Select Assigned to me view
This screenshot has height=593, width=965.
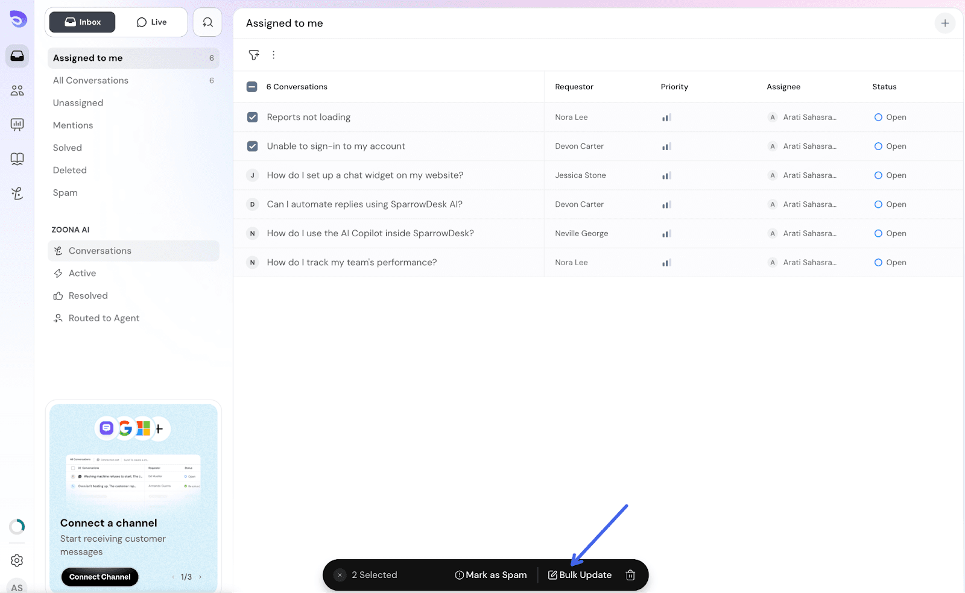coord(133,58)
